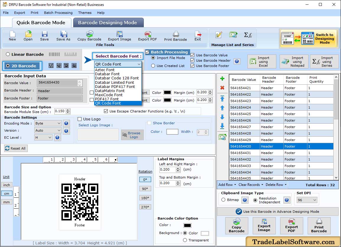This screenshot has width=341, height=247.
Task: Open help for EC Level
Action: tap(57, 138)
